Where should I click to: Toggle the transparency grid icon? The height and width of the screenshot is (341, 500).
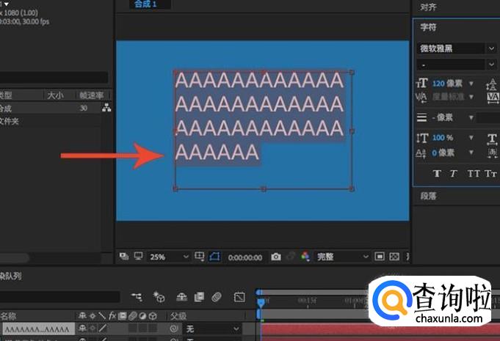click(394, 257)
